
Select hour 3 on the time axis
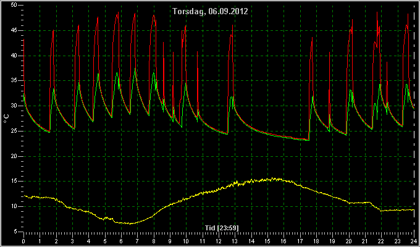72,241
